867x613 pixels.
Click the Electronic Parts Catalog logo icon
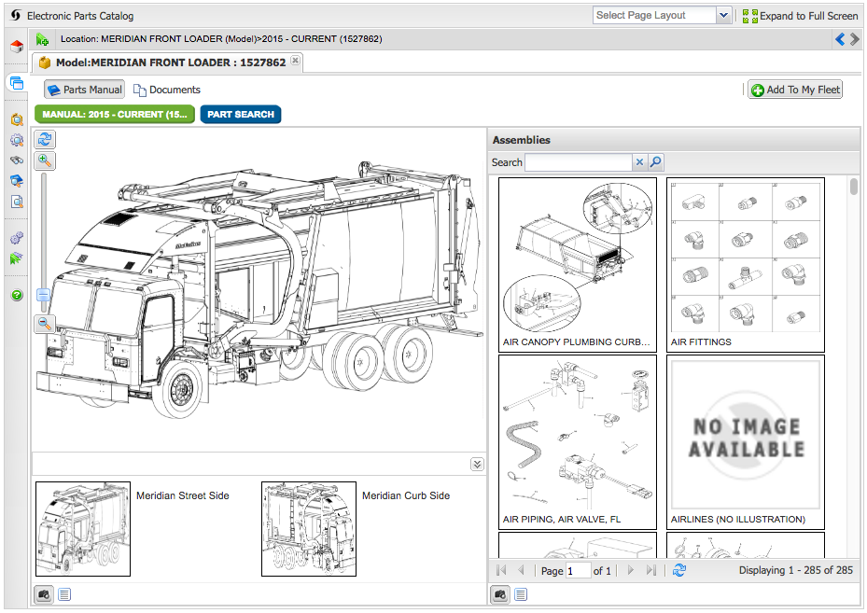coord(16,16)
